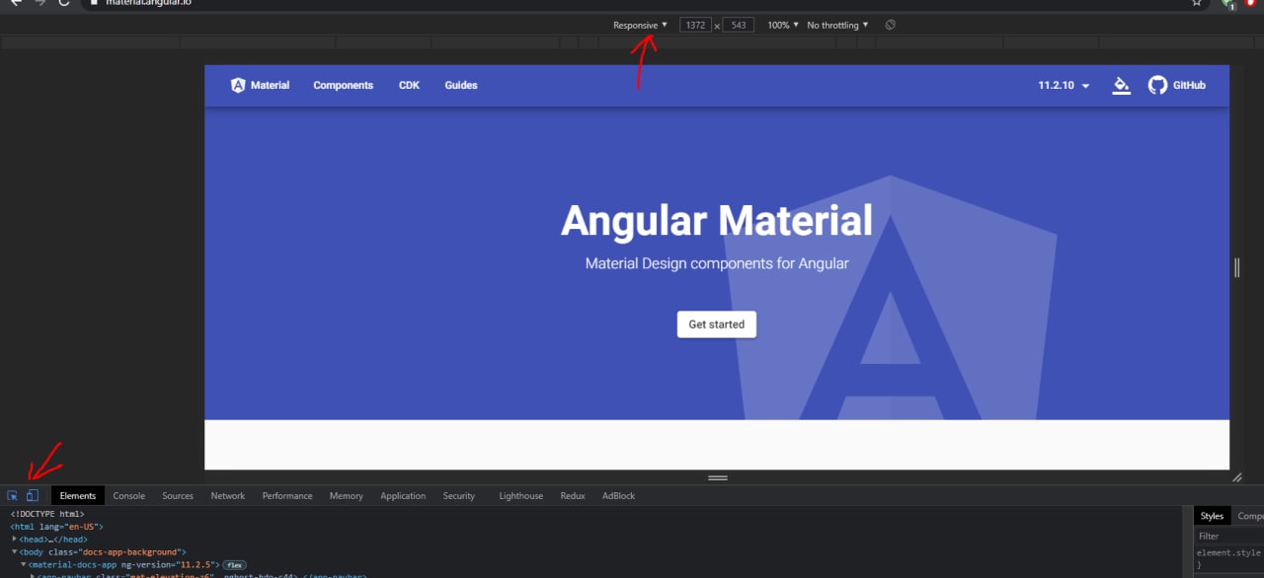Click the green extension icon with badge

[x=1228, y=4]
